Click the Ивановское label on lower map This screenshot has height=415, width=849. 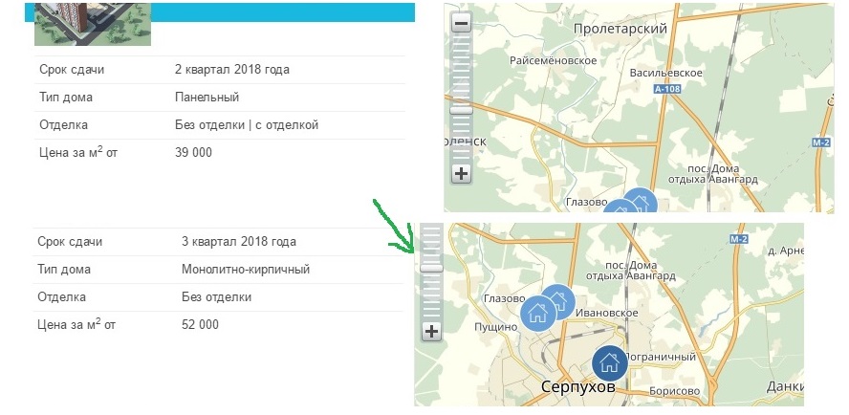pyautogui.click(x=606, y=313)
